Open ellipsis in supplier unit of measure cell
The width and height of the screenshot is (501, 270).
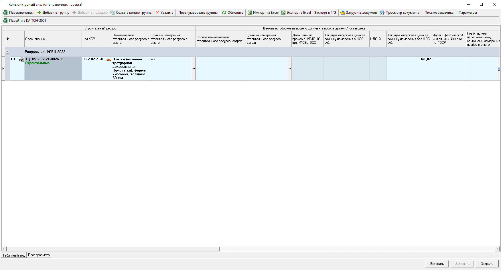tap(289, 68)
